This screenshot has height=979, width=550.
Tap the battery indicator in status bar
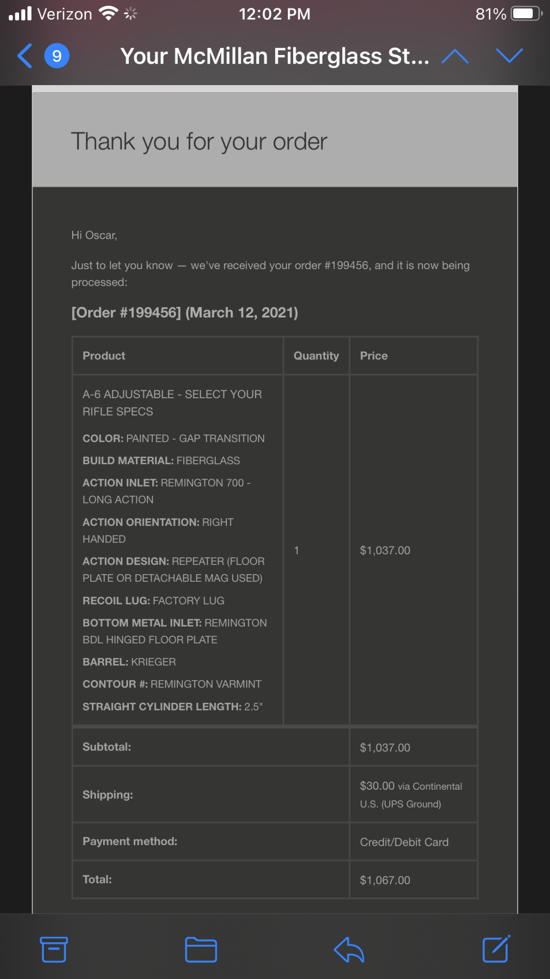(526, 13)
